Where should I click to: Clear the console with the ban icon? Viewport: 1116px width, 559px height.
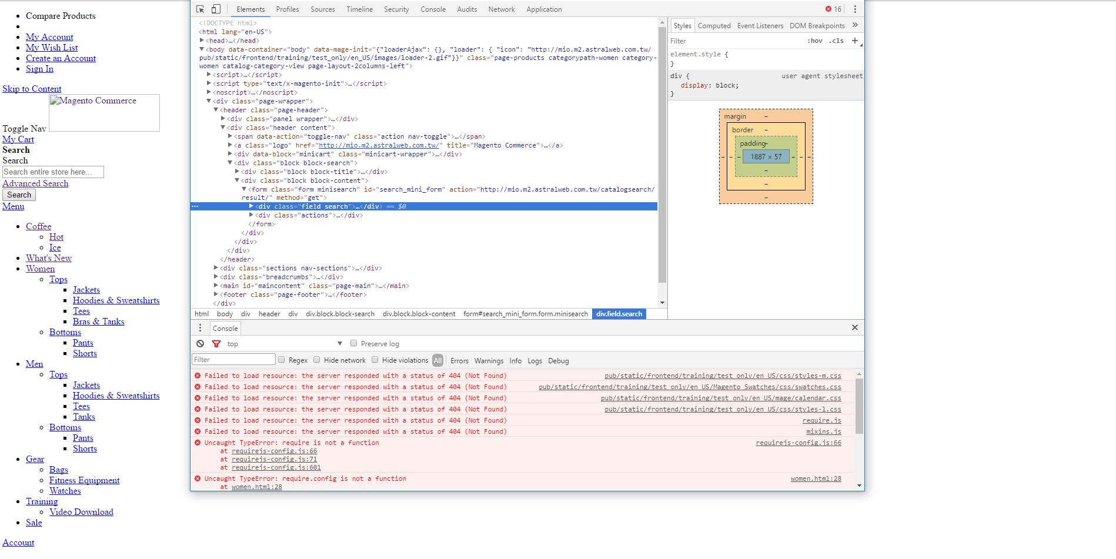tap(201, 344)
